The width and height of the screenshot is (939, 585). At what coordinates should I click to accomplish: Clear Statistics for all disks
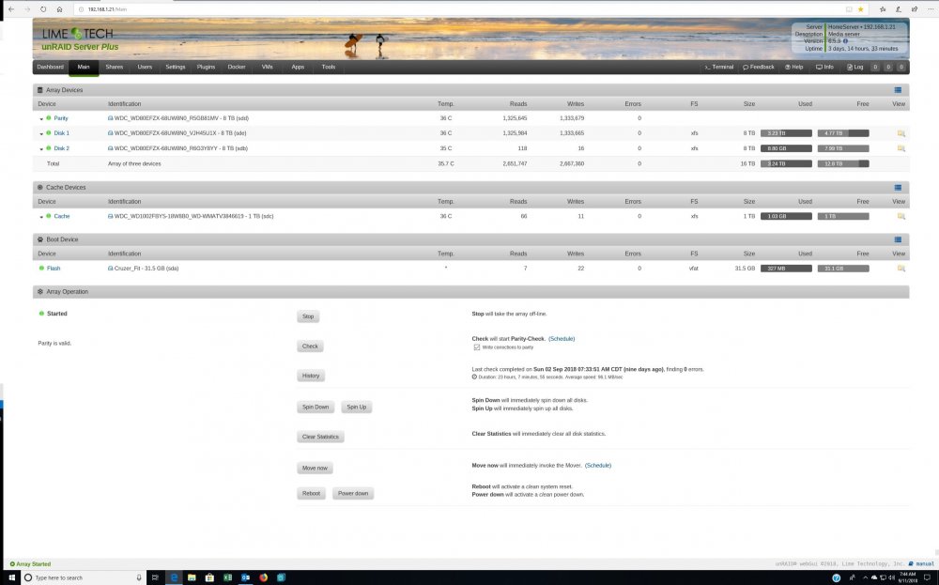click(x=320, y=437)
